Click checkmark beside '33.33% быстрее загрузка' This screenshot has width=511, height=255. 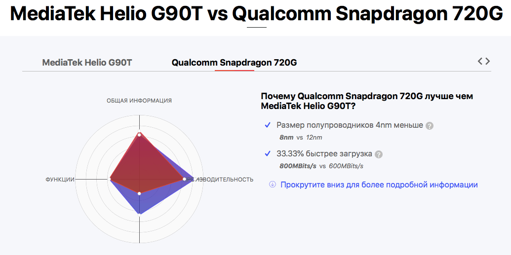tap(268, 154)
